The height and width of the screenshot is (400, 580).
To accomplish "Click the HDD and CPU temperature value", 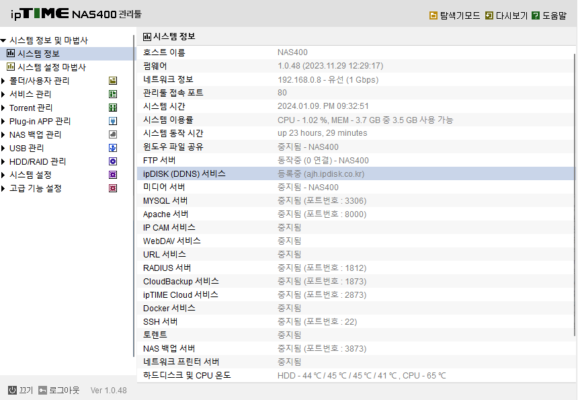I will 362,376.
